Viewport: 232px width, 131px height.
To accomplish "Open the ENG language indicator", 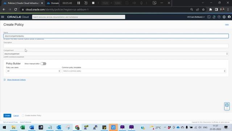I will (205, 127).
